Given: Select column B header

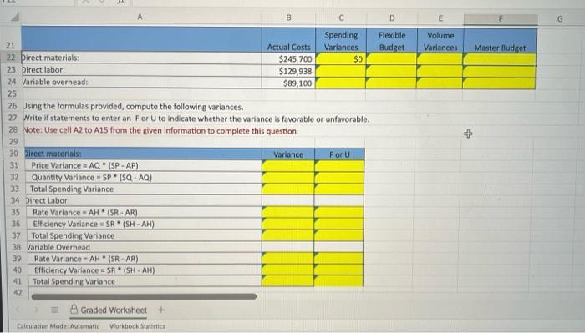Looking at the screenshot, I should point(288,18).
